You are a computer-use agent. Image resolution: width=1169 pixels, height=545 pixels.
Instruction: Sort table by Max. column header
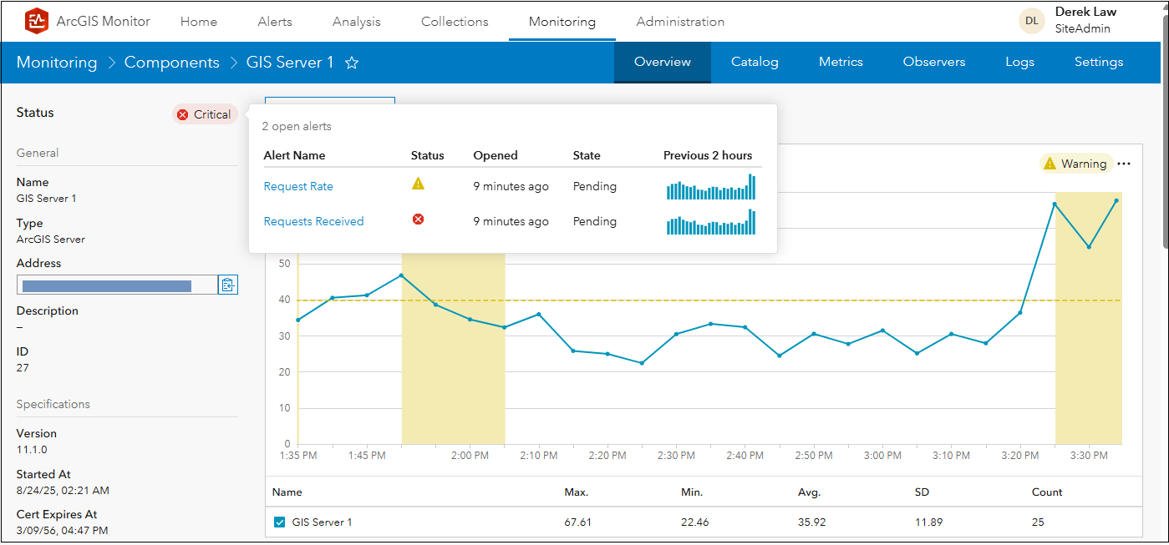(x=577, y=492)
